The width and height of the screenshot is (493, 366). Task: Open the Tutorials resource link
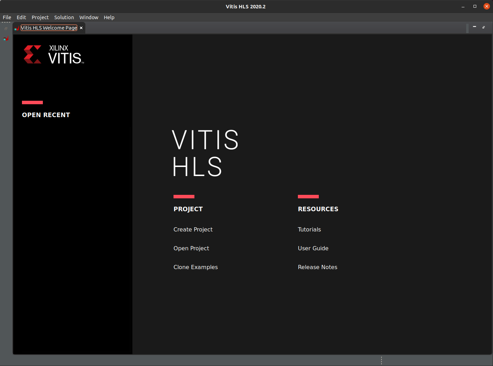tap(309, 229)
